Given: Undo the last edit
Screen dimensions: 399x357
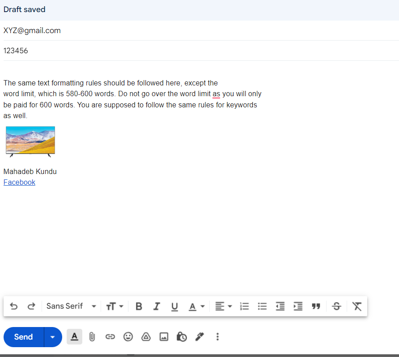Looking at the screenshot, I should pyautogui.click(x=14, y=306).
